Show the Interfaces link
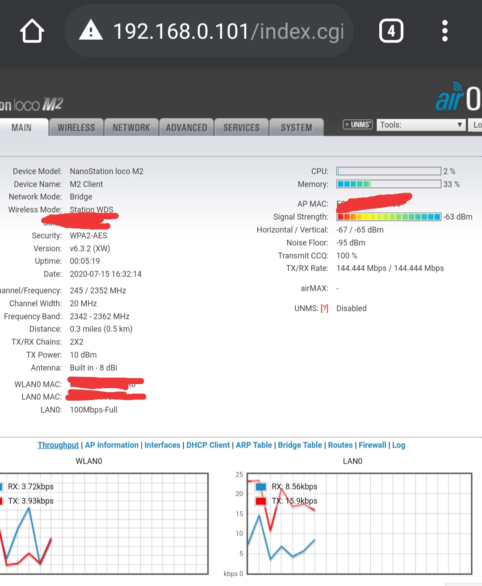 [163, 445]
